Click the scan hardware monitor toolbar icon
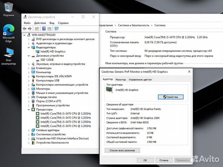The width and height of the screenshot is (223, 167). click(x=56, y=29)
